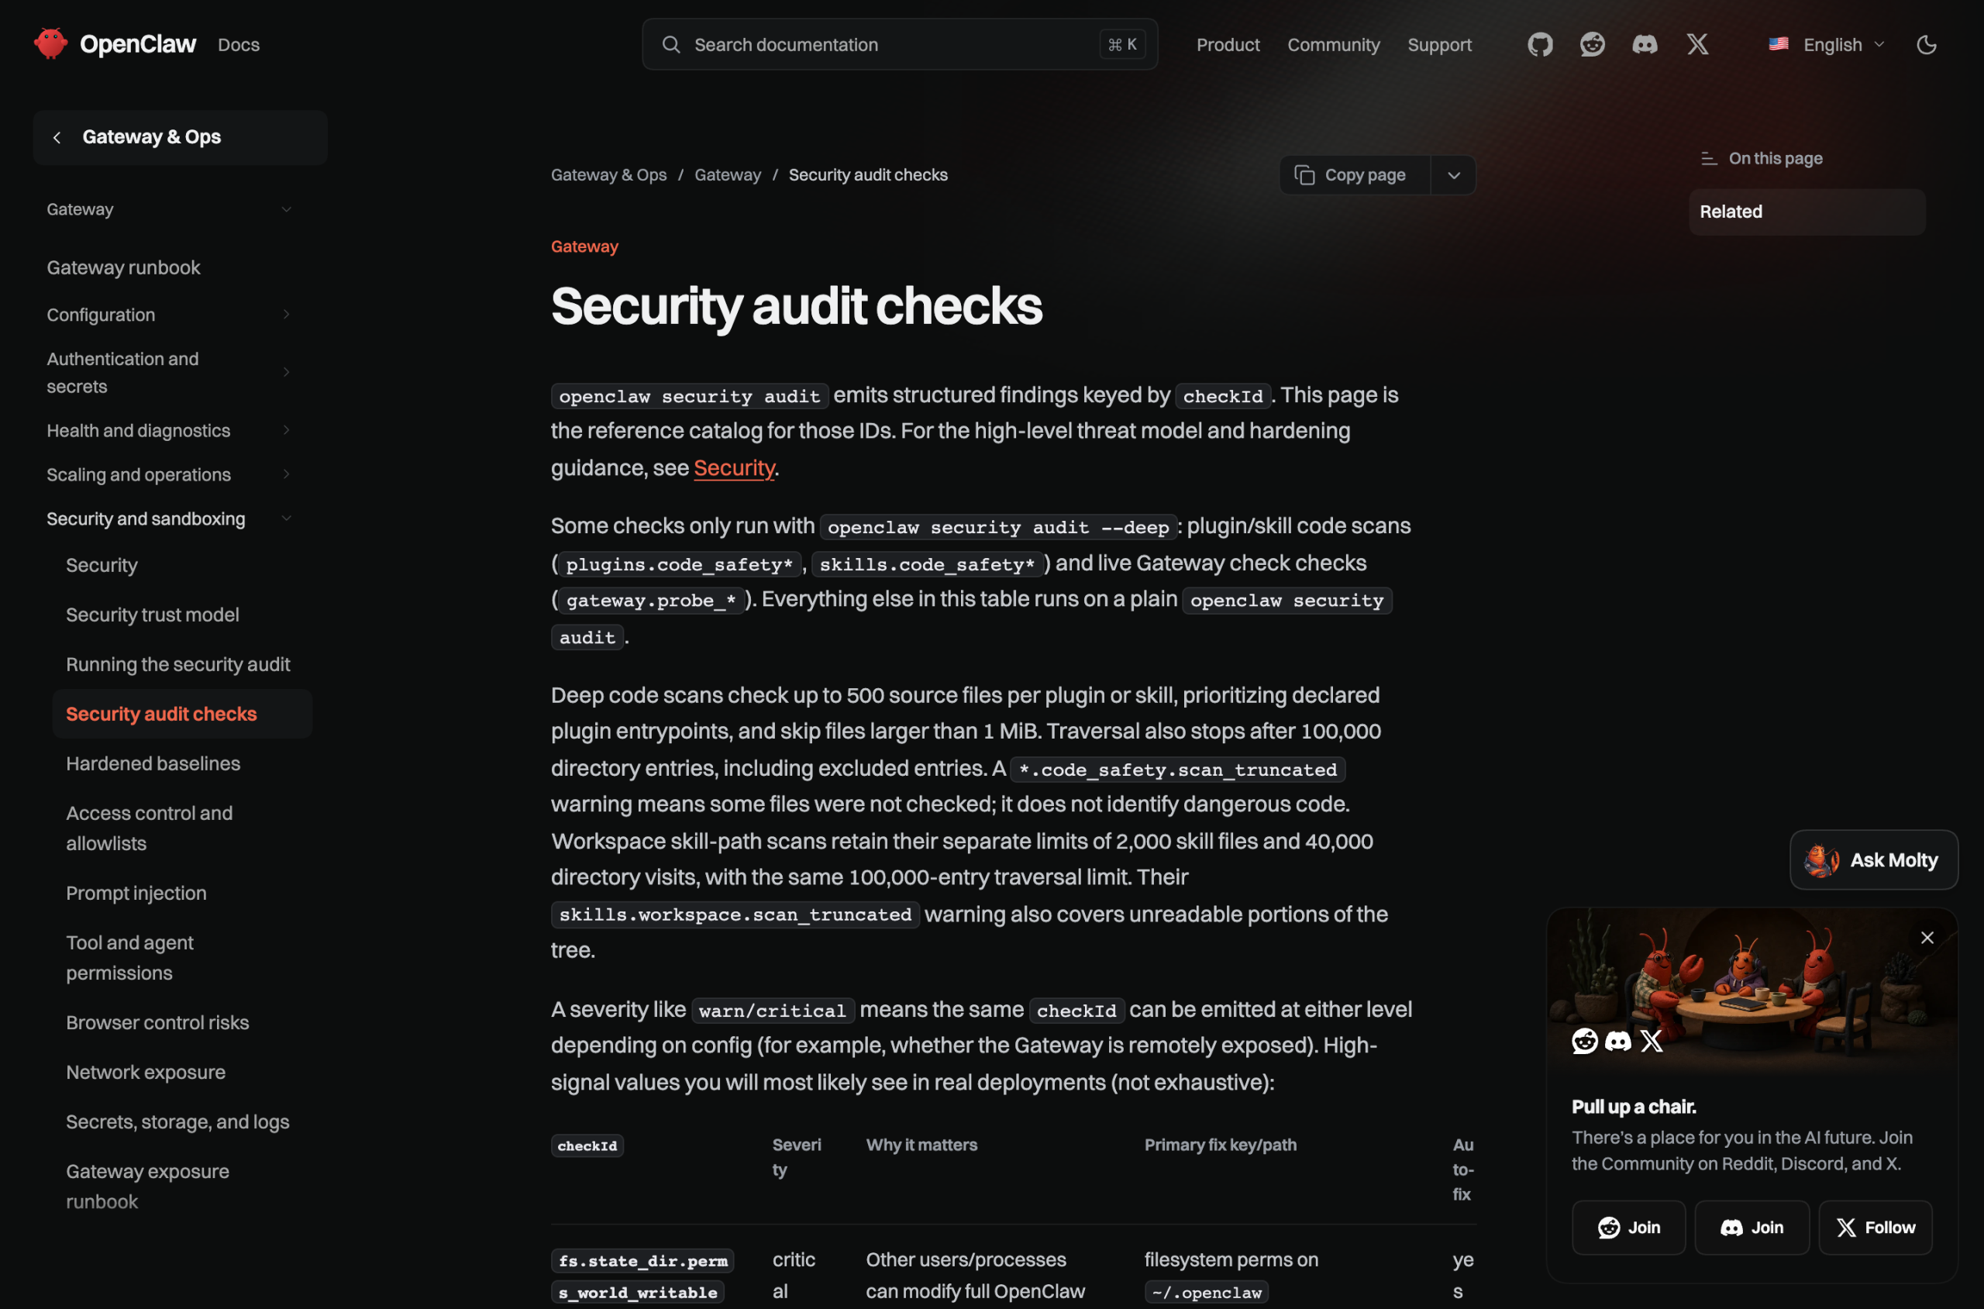Open Secrets, storage, and logs page

177,1121
